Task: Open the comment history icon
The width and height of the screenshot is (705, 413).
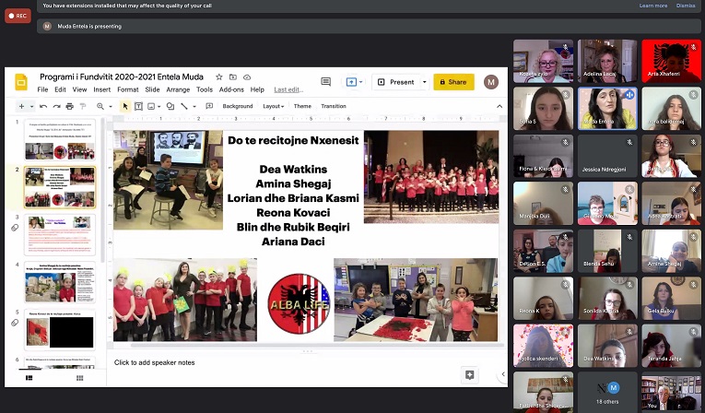Action: click(x=325, y=81)
